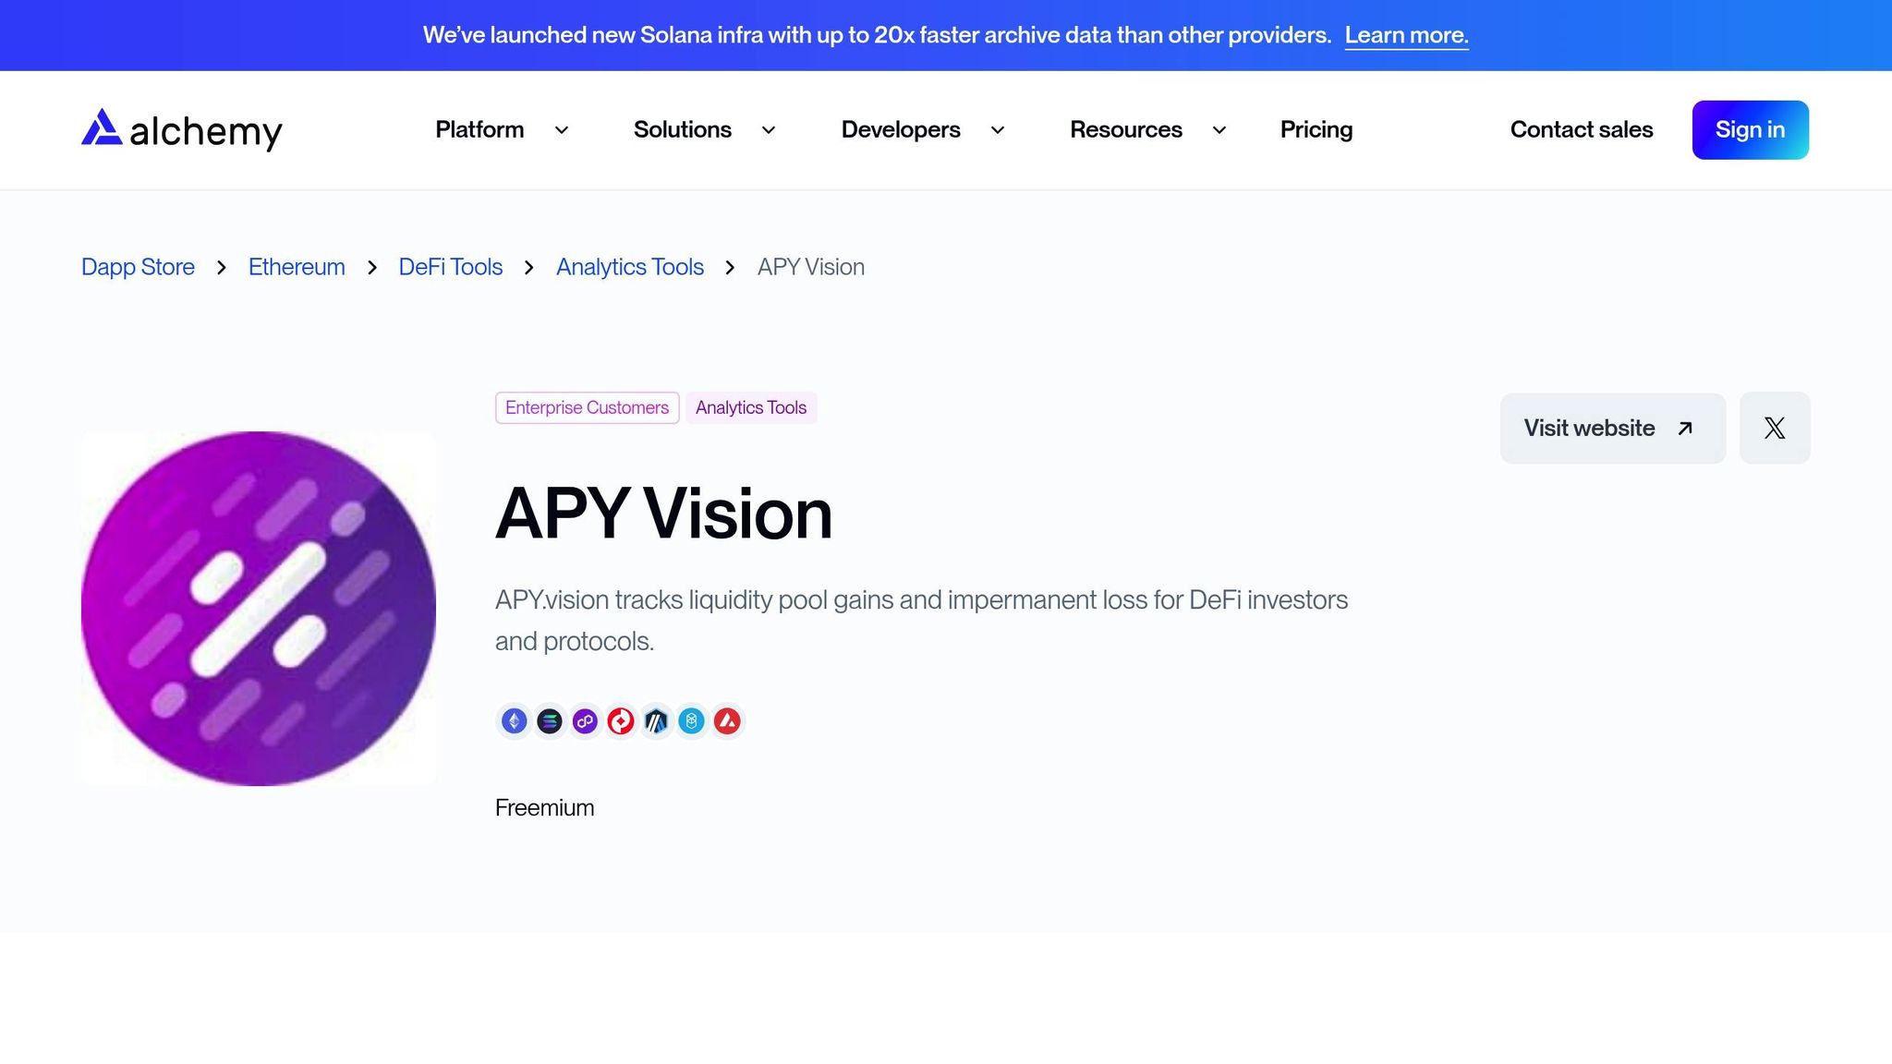Navigate to Analytics Tools breadcrumb
1892x1064 pixels.
pyautogui.click(x=629, y=267)
